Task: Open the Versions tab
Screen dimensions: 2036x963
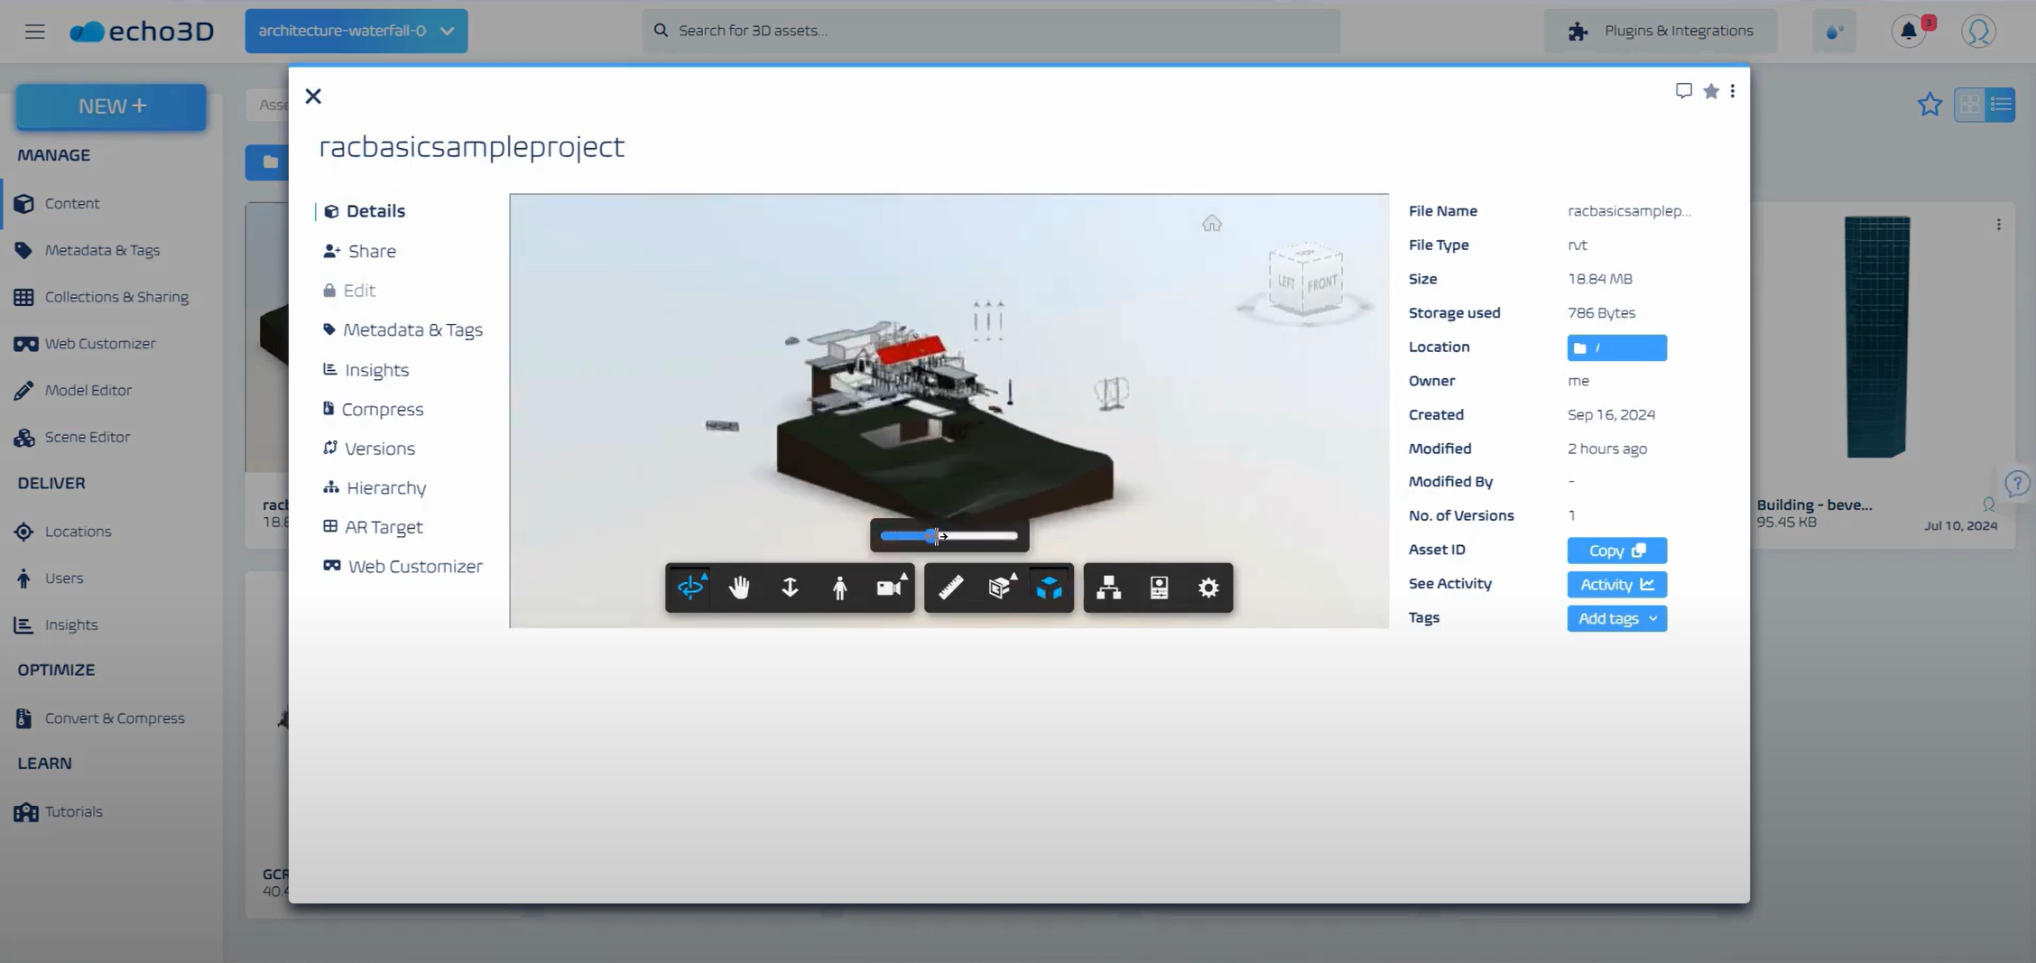Action: tap(379, 449)
